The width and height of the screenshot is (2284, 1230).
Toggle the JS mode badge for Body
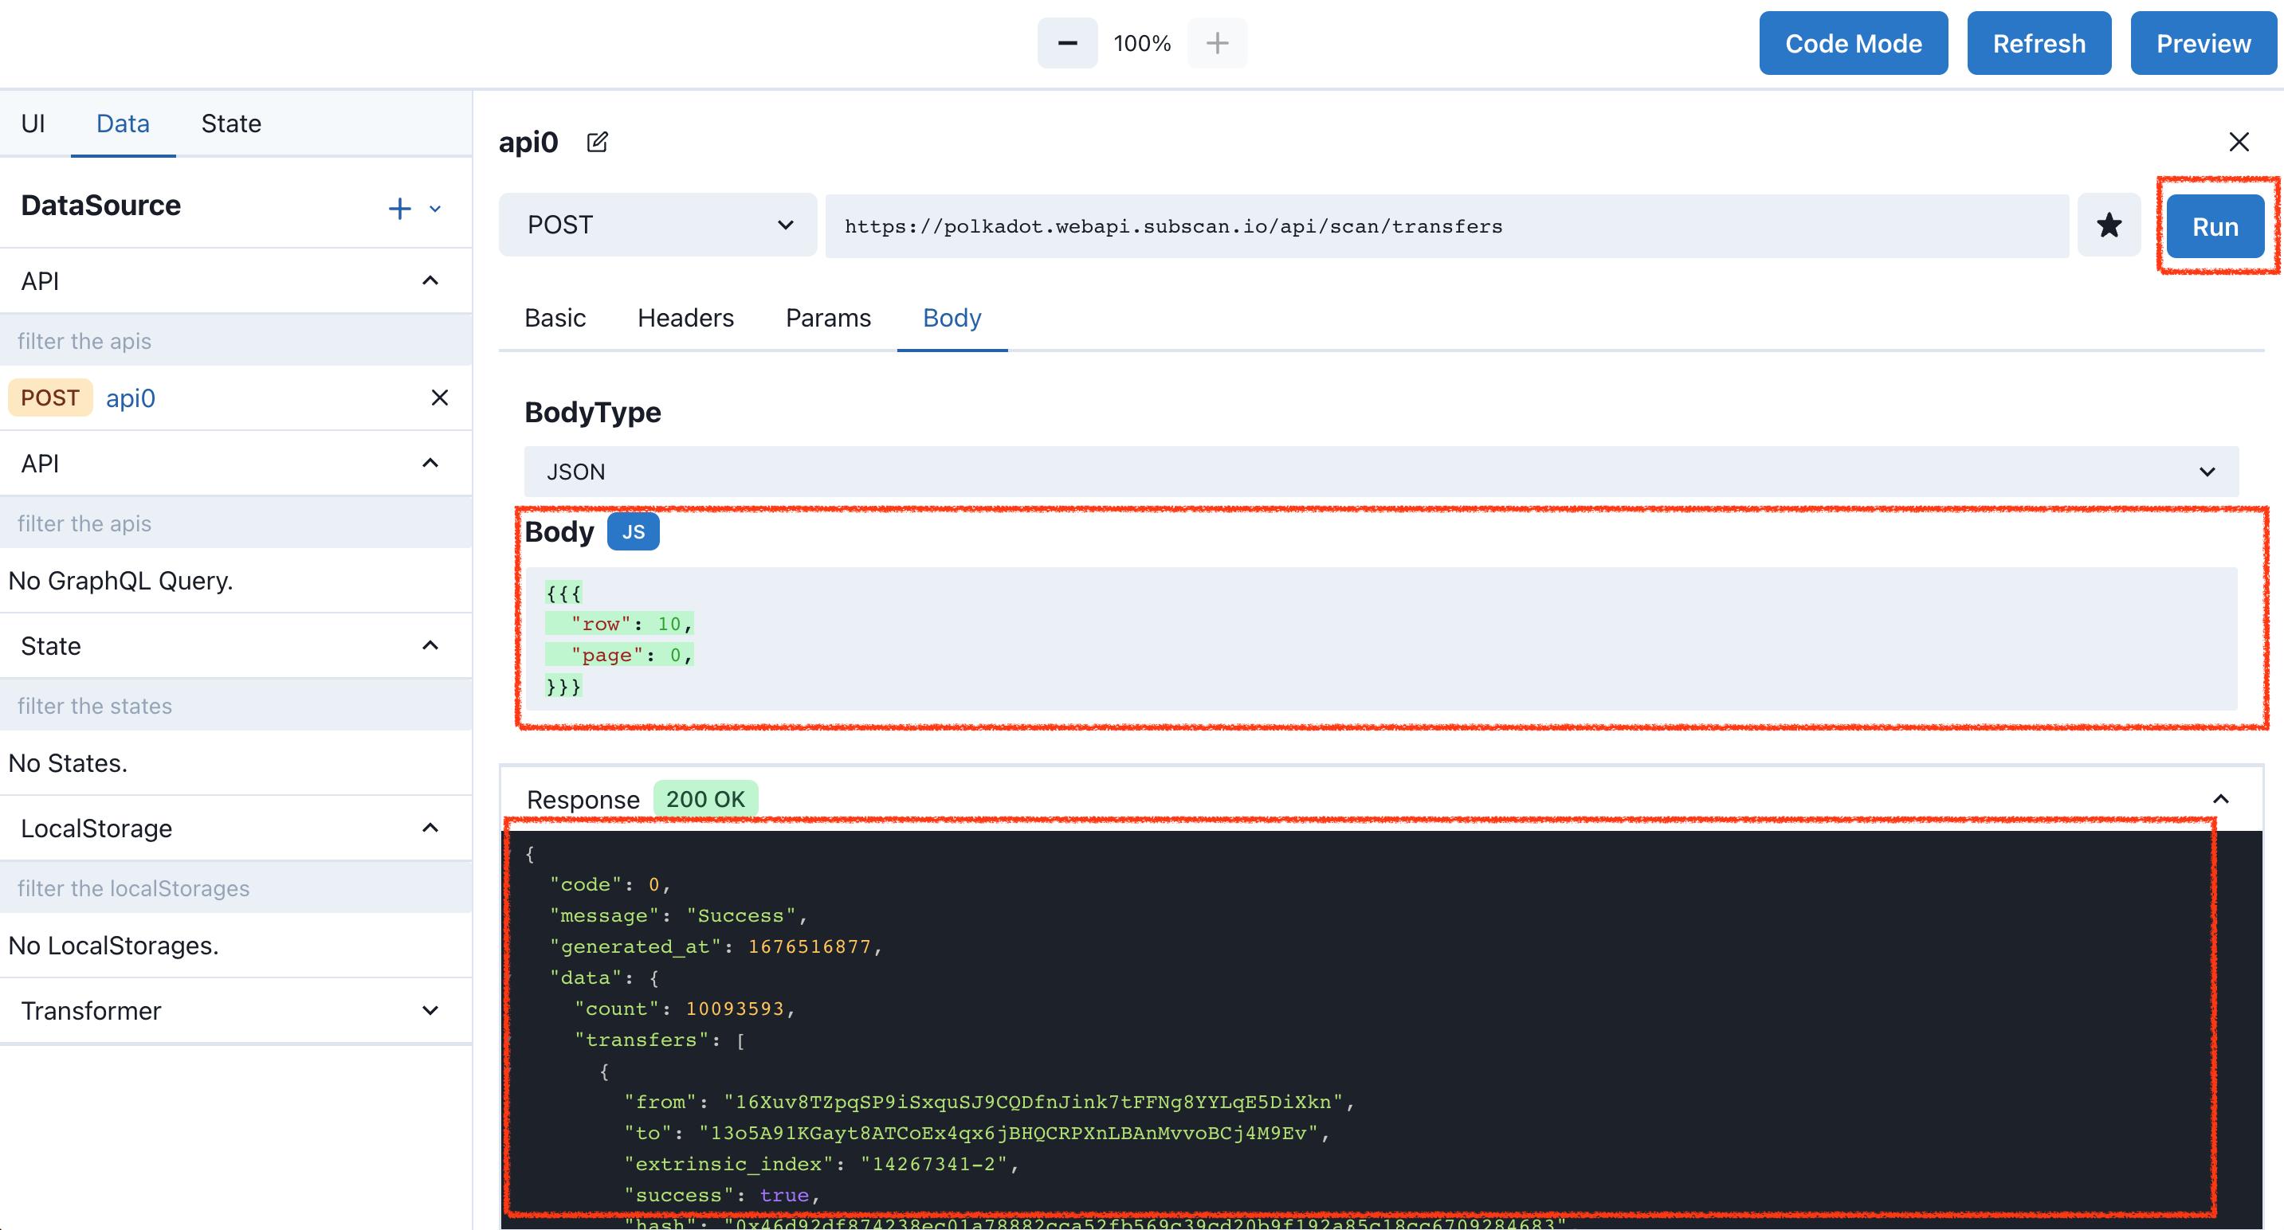point(633,531)
